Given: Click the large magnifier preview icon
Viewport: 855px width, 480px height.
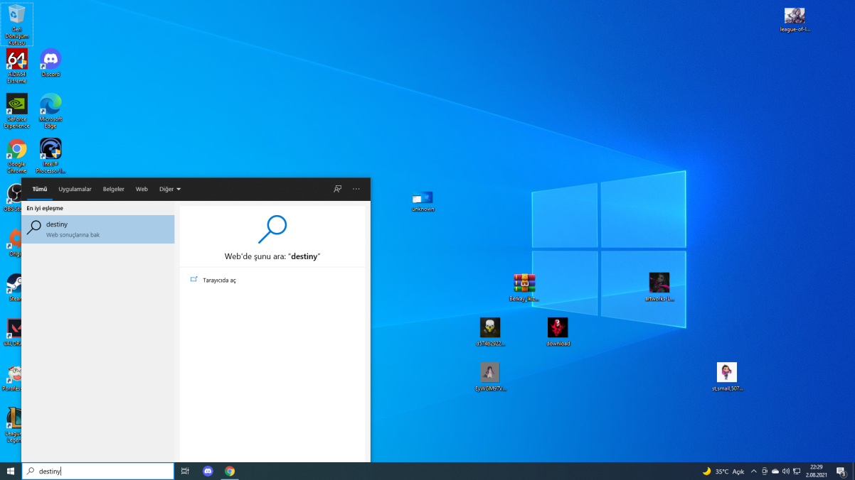Looking at the screenshot, I should [x=272, y=229].
